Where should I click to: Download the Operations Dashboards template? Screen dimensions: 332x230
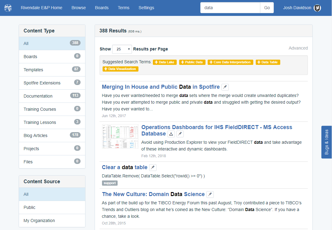171,134
